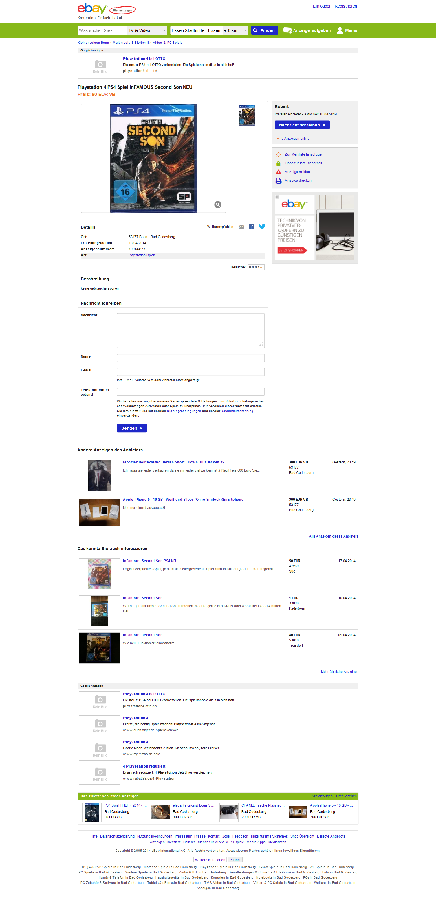Open the Meins account menu
The width and height of the screenshot is (436, 900).
tap(347, 30)
